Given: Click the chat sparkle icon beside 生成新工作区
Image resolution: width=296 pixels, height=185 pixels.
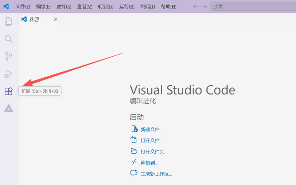Looking at the screenshot, I should [x=134, y=173].
